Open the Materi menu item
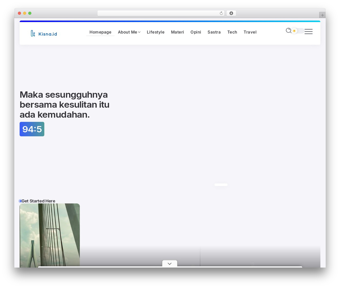 pos(177,32)
